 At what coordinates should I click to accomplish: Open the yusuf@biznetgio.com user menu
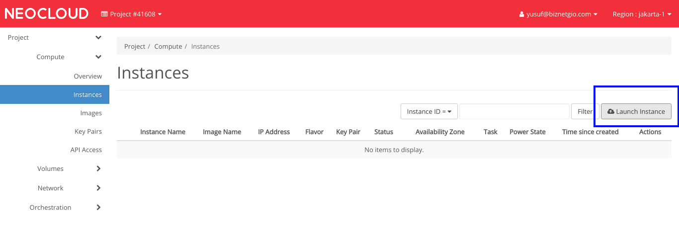pos(558,14)
